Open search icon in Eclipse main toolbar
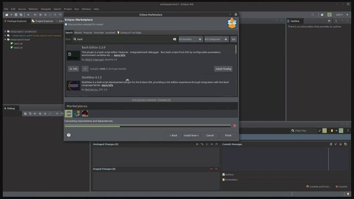354x199 pixels. pyautogui.click(x=313, y=15)
